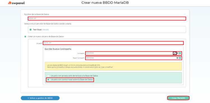Click green indicator beside Repetir Contraseña
Screen dimensions: 210x103
point(180,58)
